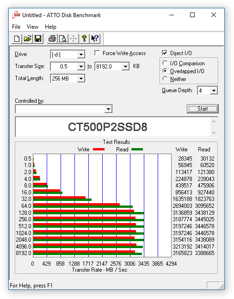Click the ATTO app icon in title bar
Image resolution: width=234 pixels, height=299 pixels.
tap(16, 15)
